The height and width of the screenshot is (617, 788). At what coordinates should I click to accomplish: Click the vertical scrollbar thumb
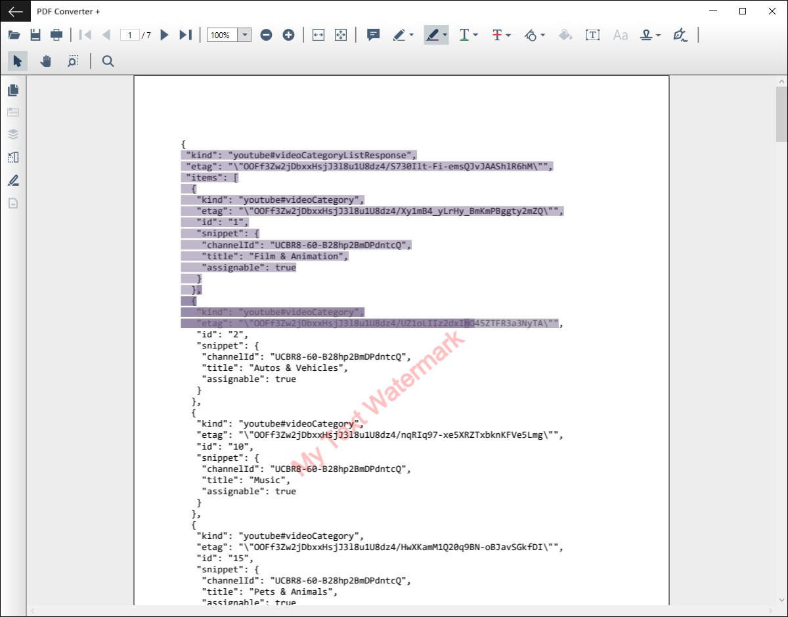coord(781,114)
